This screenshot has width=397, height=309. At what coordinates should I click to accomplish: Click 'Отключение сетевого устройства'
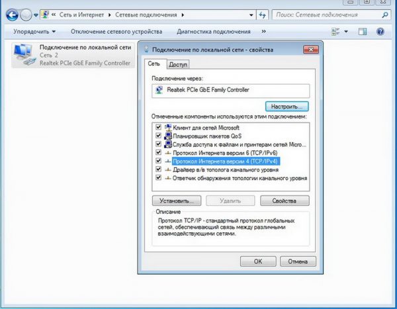pyautogui.click(x=116, y=32)
